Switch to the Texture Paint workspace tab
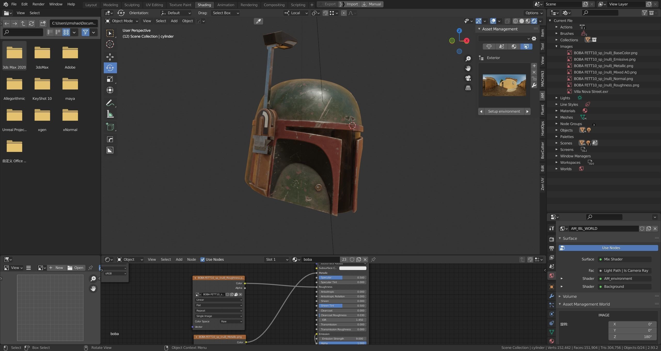Screen dimensions: 661x351 (x=180, y=5)
